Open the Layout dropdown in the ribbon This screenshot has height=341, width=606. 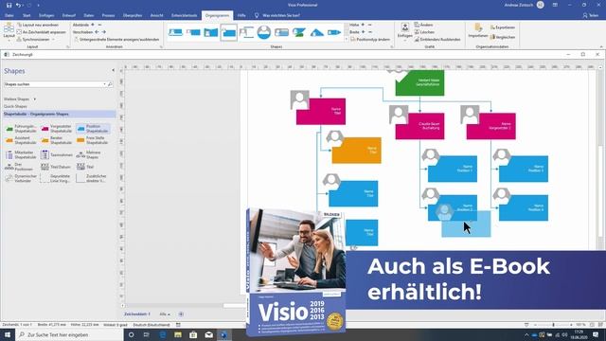[x=9, y=31]
